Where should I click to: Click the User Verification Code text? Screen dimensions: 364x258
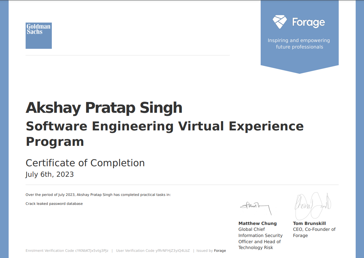[153, 251]
